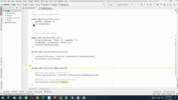Open the Event Log

(157, 92)
